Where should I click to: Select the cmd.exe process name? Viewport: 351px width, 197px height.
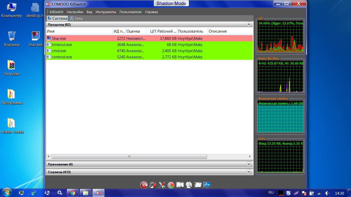(59, 51)
